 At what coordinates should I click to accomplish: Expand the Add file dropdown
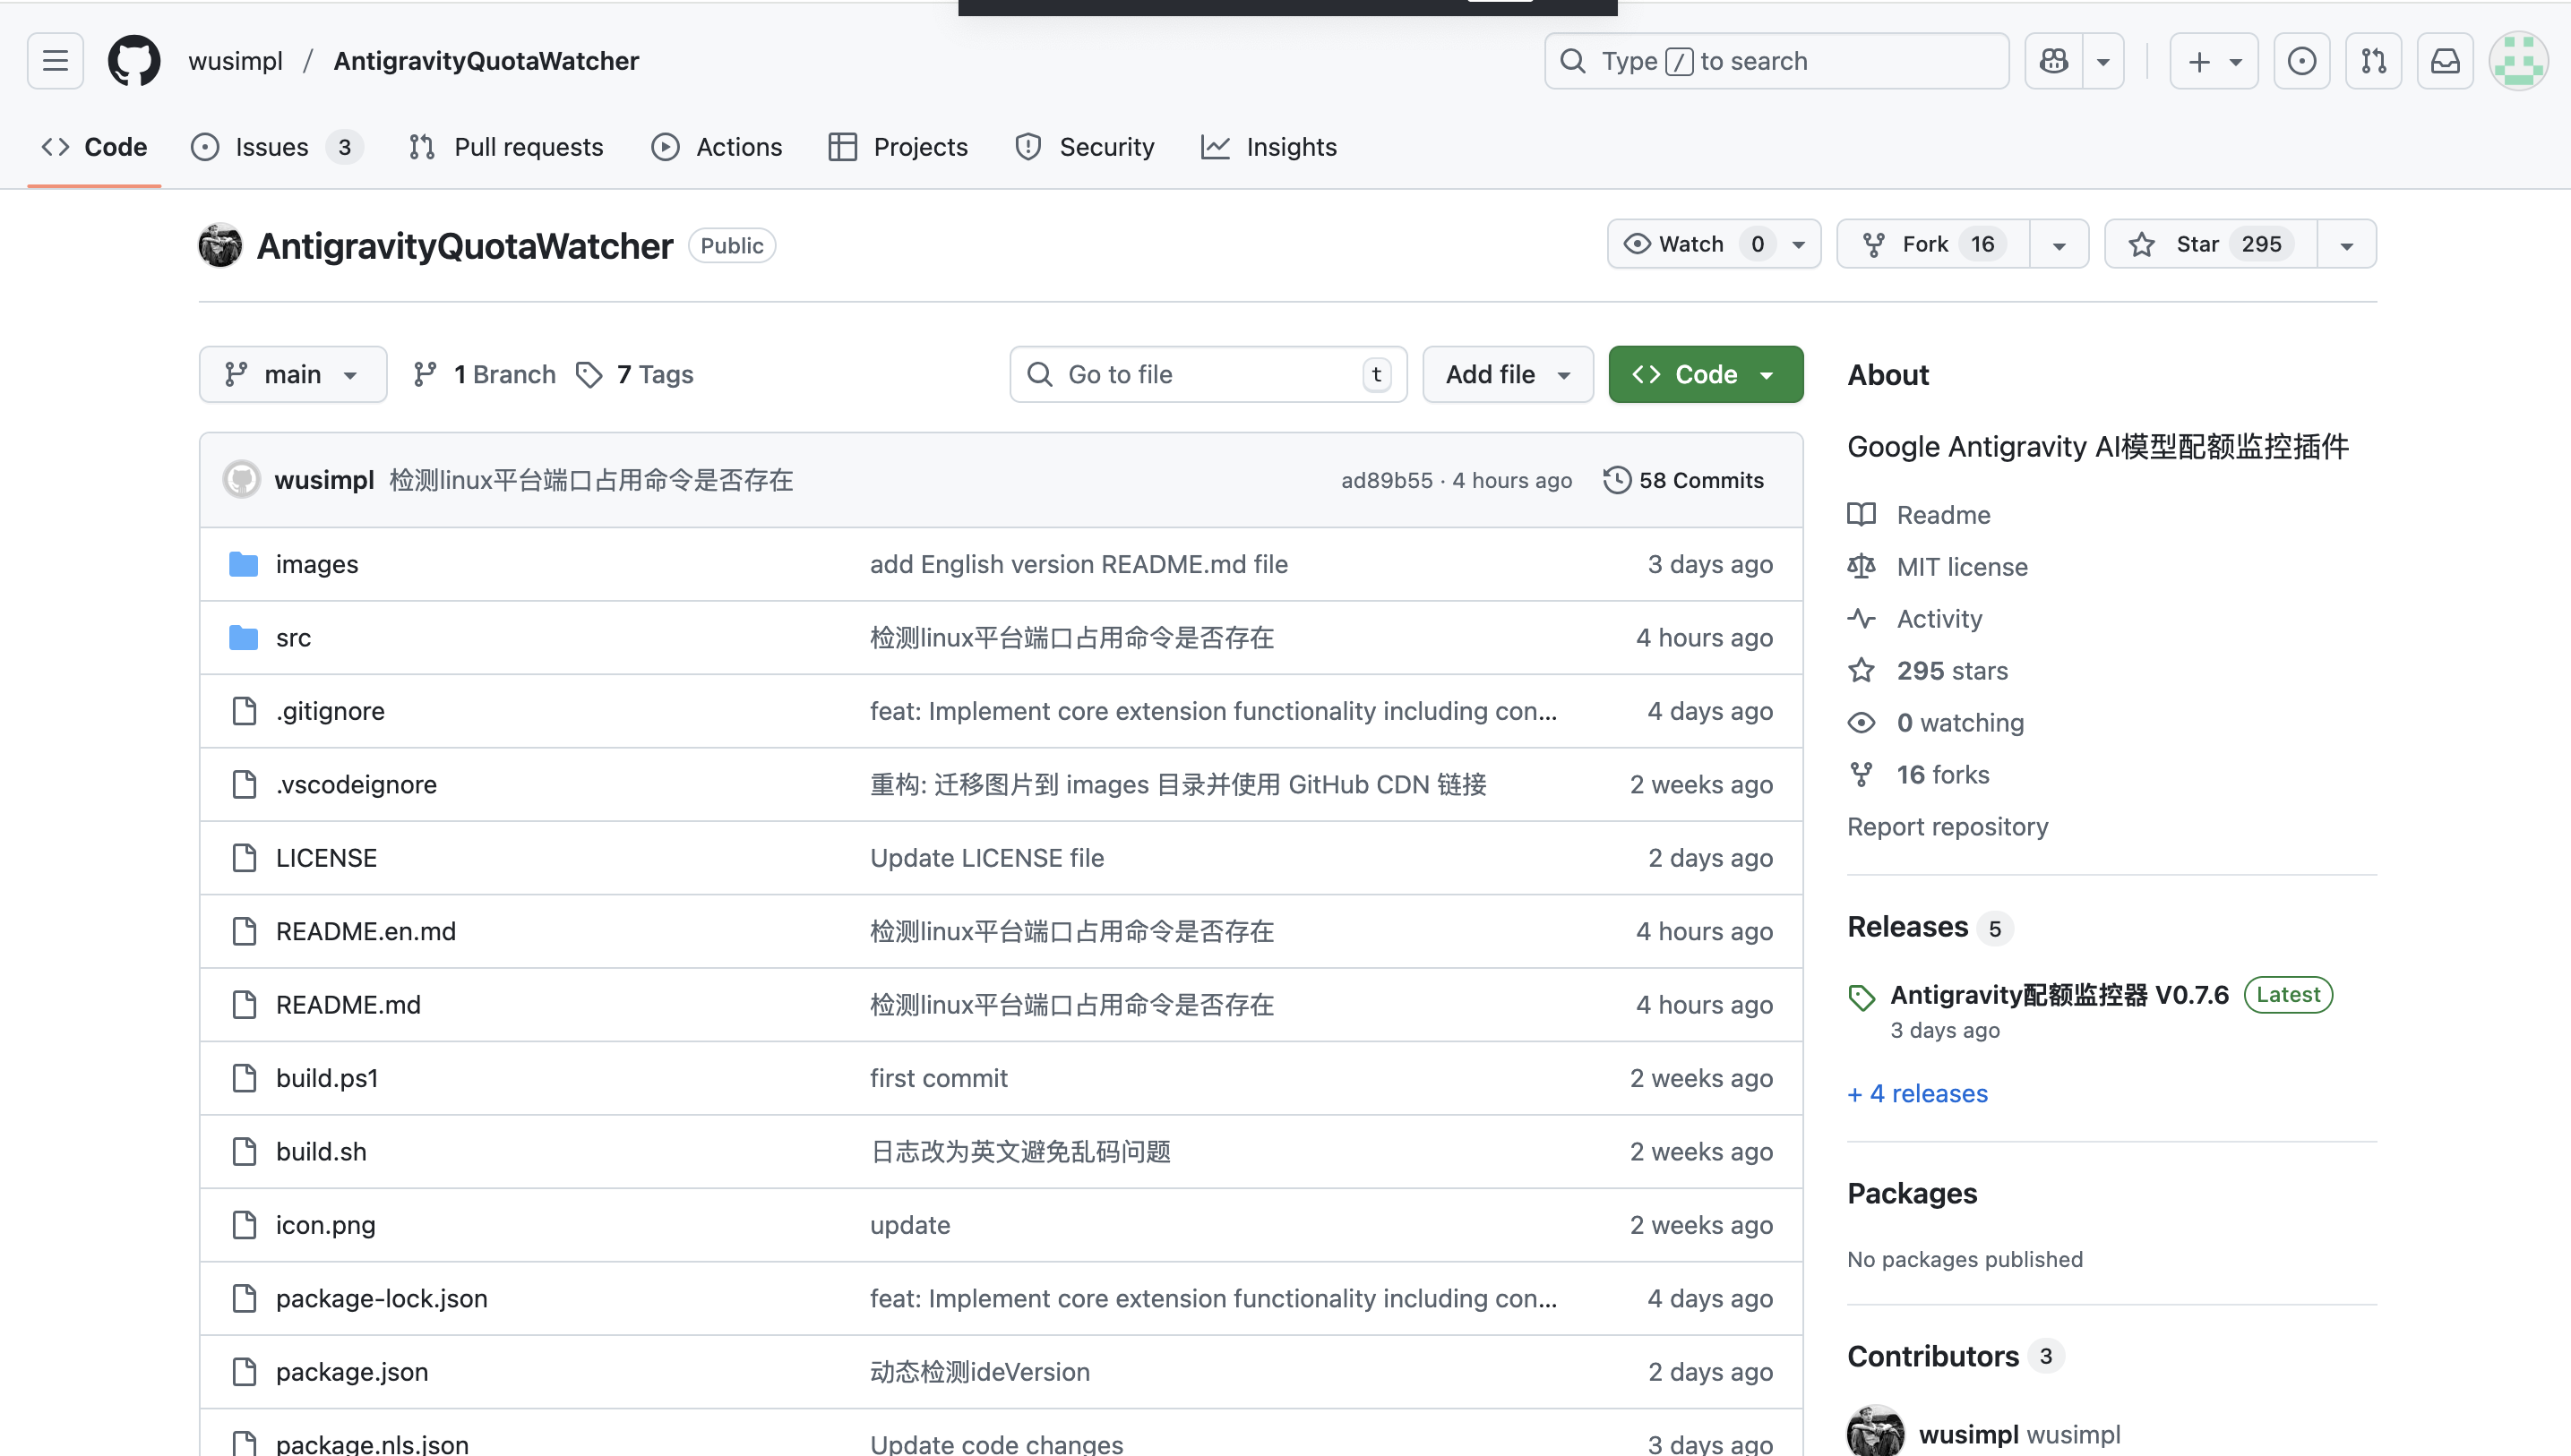pyautogui.click(x=1507, y=374)
